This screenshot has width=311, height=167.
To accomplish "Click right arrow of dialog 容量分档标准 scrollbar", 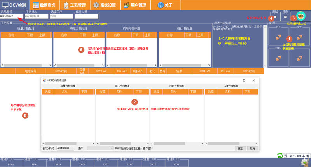I will click(93, 144).
